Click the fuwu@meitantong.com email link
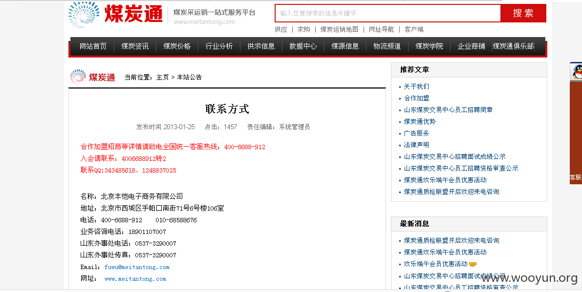Screen dimensions: 582x292 tap(137, 267)
